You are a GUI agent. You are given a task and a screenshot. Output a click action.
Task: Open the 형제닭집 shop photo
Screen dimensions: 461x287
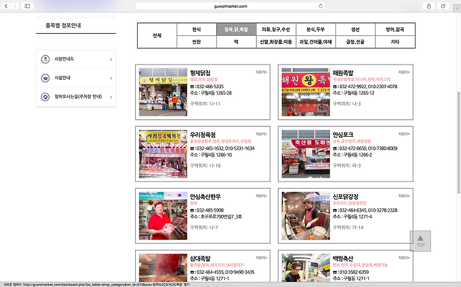pos(163,92)
